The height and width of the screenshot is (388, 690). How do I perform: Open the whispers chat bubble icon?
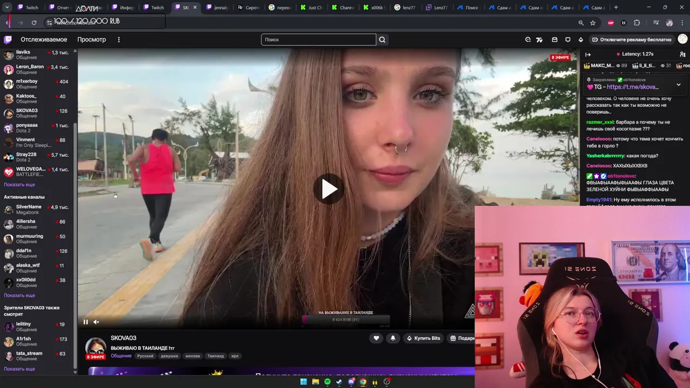click(x=568, y=39)
